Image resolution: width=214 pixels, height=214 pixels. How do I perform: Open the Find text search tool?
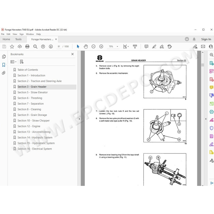pos(35,46)
